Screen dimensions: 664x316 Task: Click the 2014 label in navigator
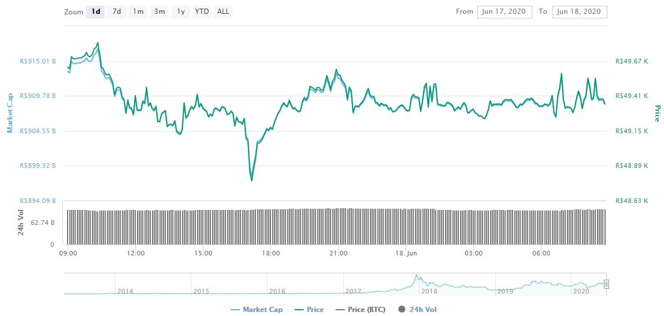[125, 291]
